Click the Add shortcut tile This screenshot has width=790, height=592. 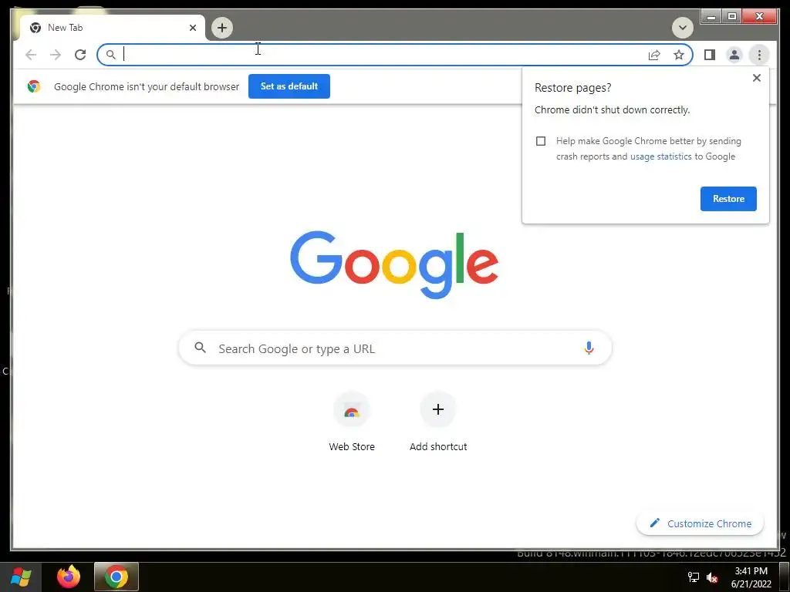[x=438, y=423]
